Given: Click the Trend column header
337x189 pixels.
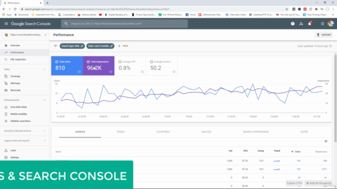Looking at the screenshot, I should [277, 151].
